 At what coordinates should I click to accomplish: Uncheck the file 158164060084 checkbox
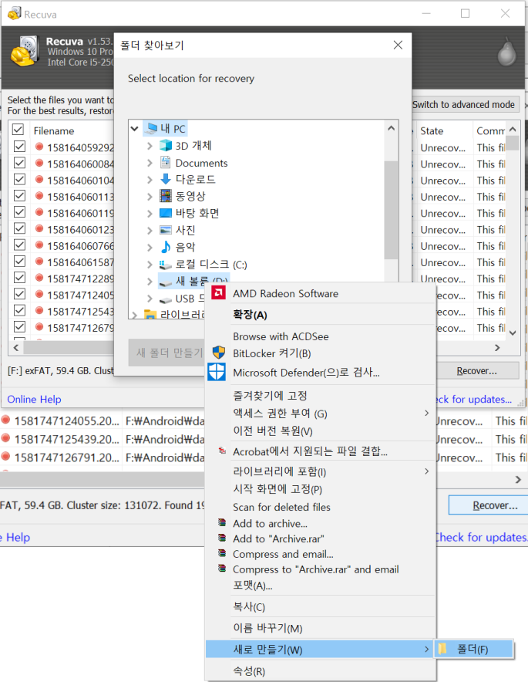[x=19, y=163]
